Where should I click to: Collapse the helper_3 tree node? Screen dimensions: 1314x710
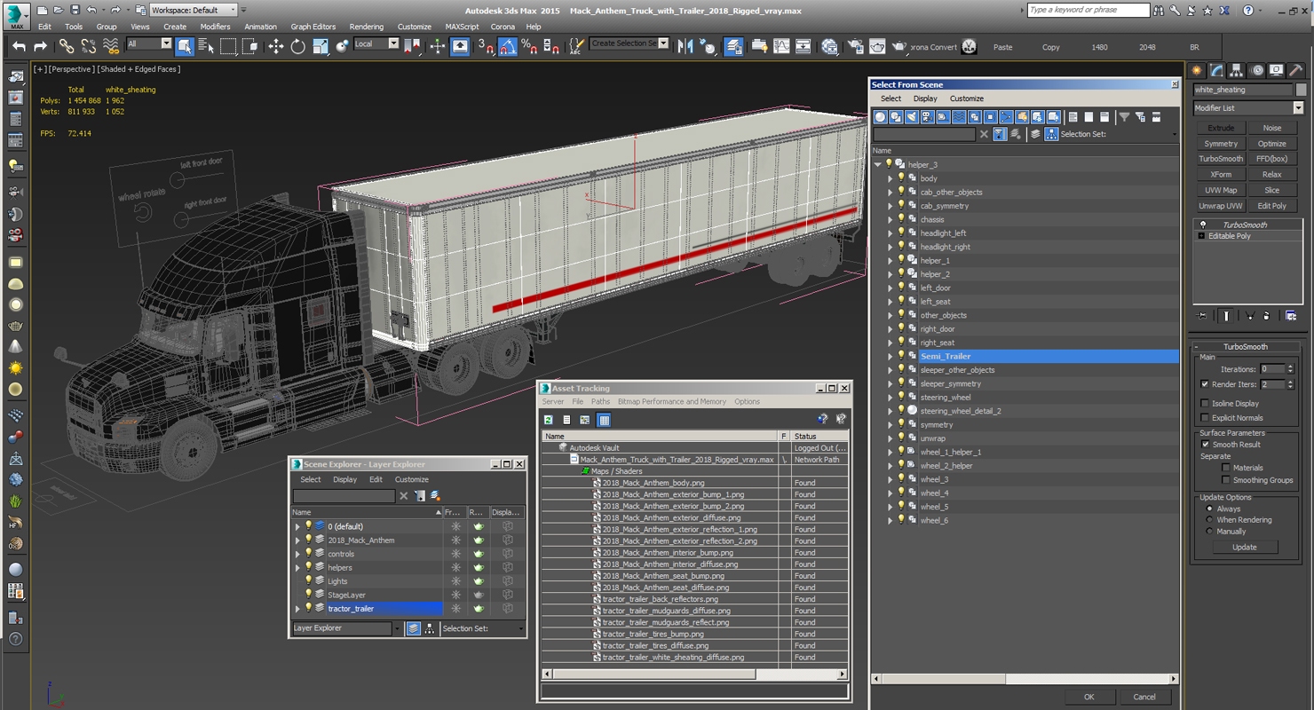(878, 164)
